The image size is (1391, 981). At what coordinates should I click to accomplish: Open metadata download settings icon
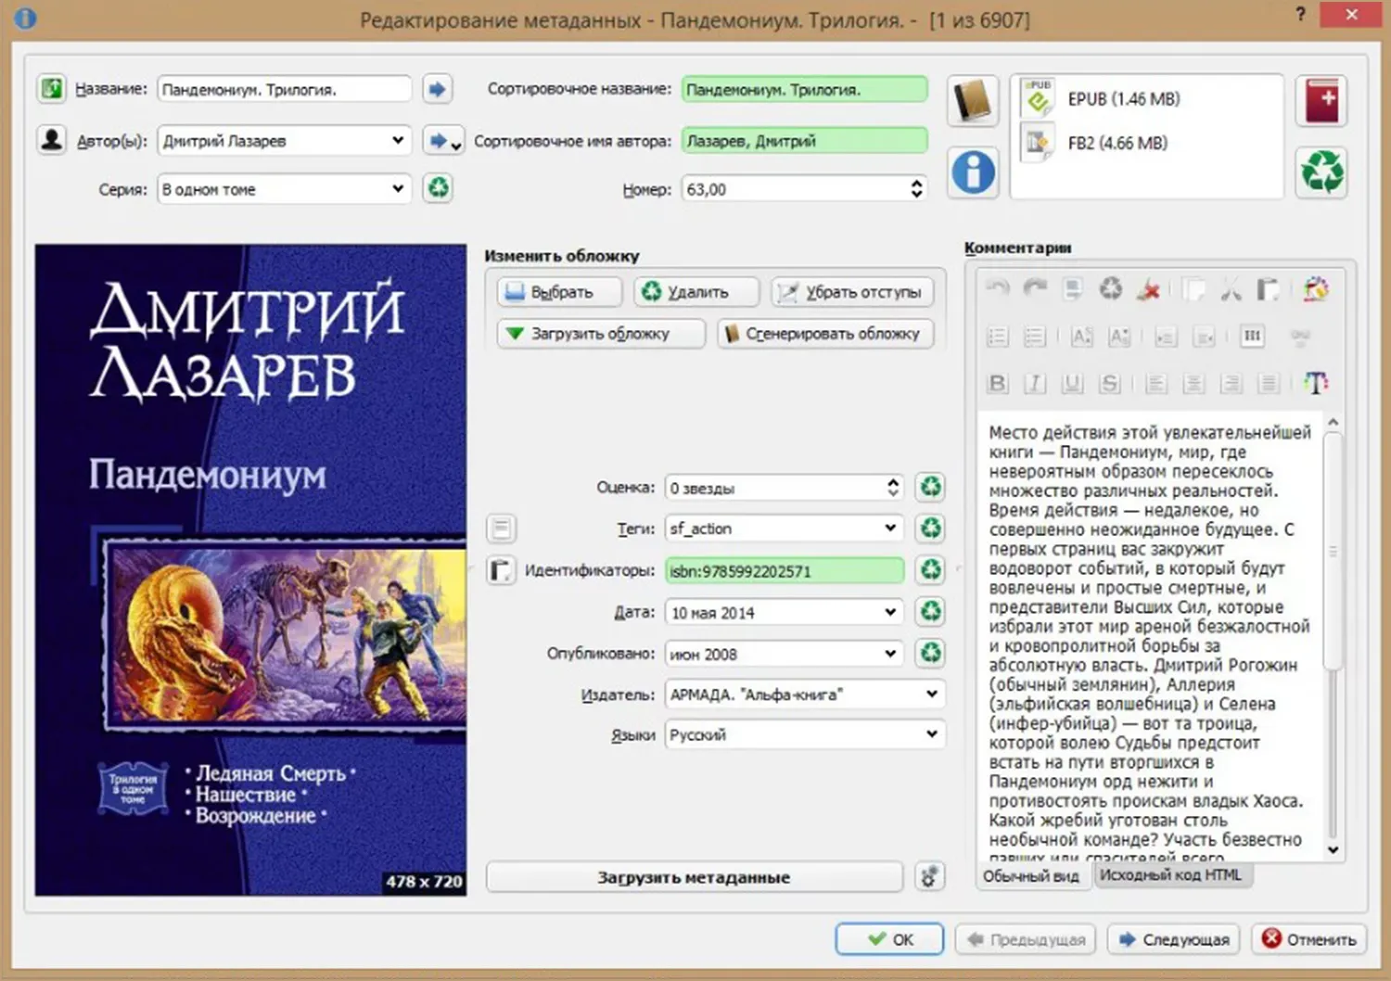[x=929, y=876]
